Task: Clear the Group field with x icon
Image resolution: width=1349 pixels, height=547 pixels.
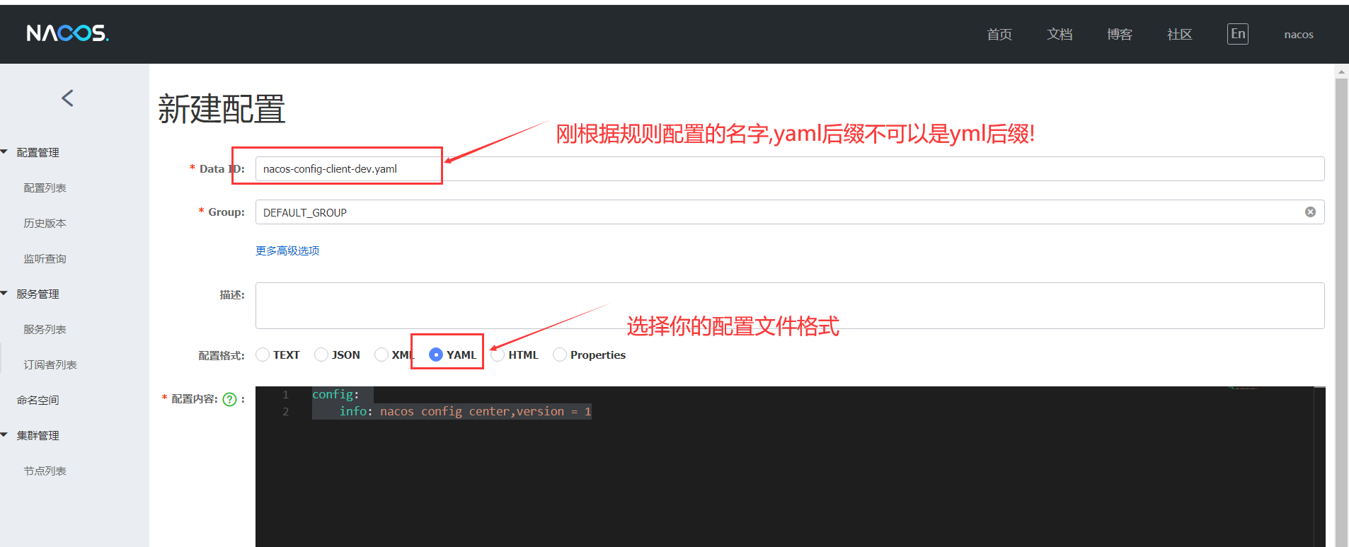Action: pyautogui.click(x=1310, y=212)
